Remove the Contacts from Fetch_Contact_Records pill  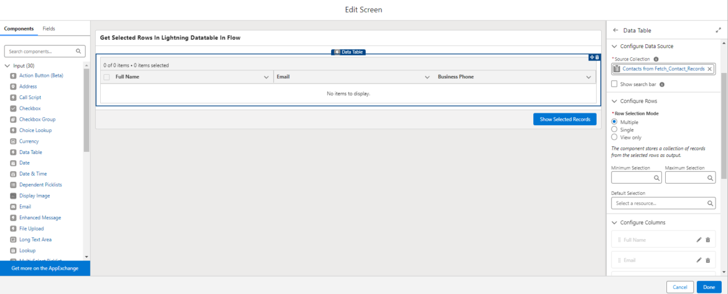tap(709, 69)
